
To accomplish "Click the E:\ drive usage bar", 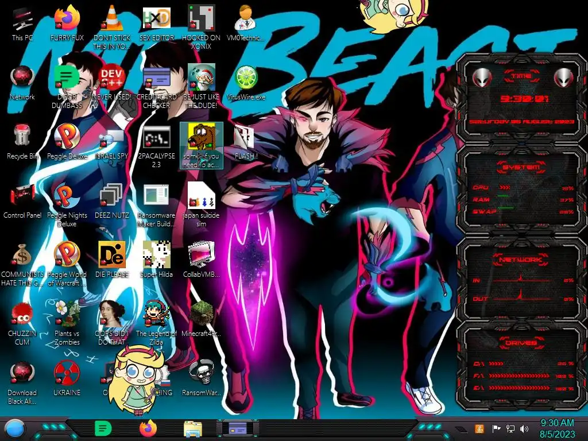I will click(523, 388).
